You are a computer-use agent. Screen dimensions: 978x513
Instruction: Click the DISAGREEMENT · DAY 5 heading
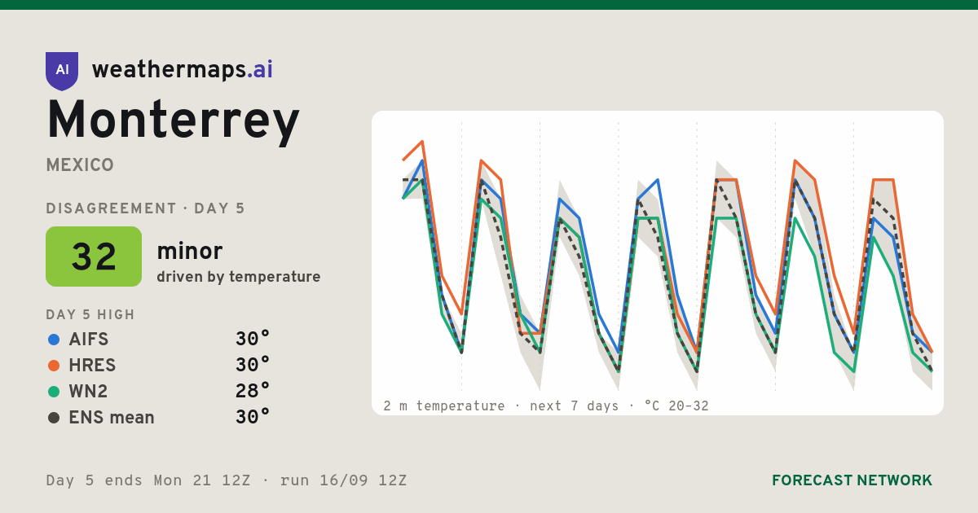click(146, 208)
